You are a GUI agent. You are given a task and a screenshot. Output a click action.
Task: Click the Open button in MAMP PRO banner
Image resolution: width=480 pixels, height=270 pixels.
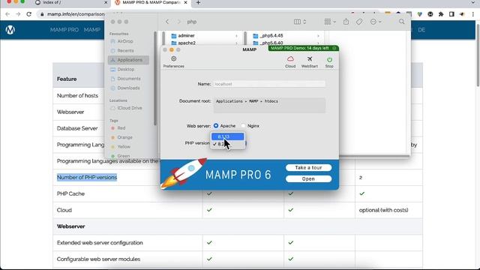pos(308,178)
